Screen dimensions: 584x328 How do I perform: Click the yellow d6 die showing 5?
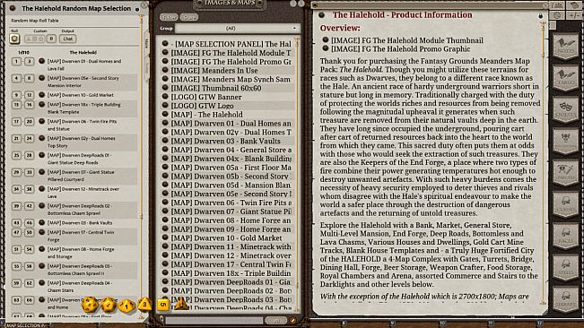(162, 305)
